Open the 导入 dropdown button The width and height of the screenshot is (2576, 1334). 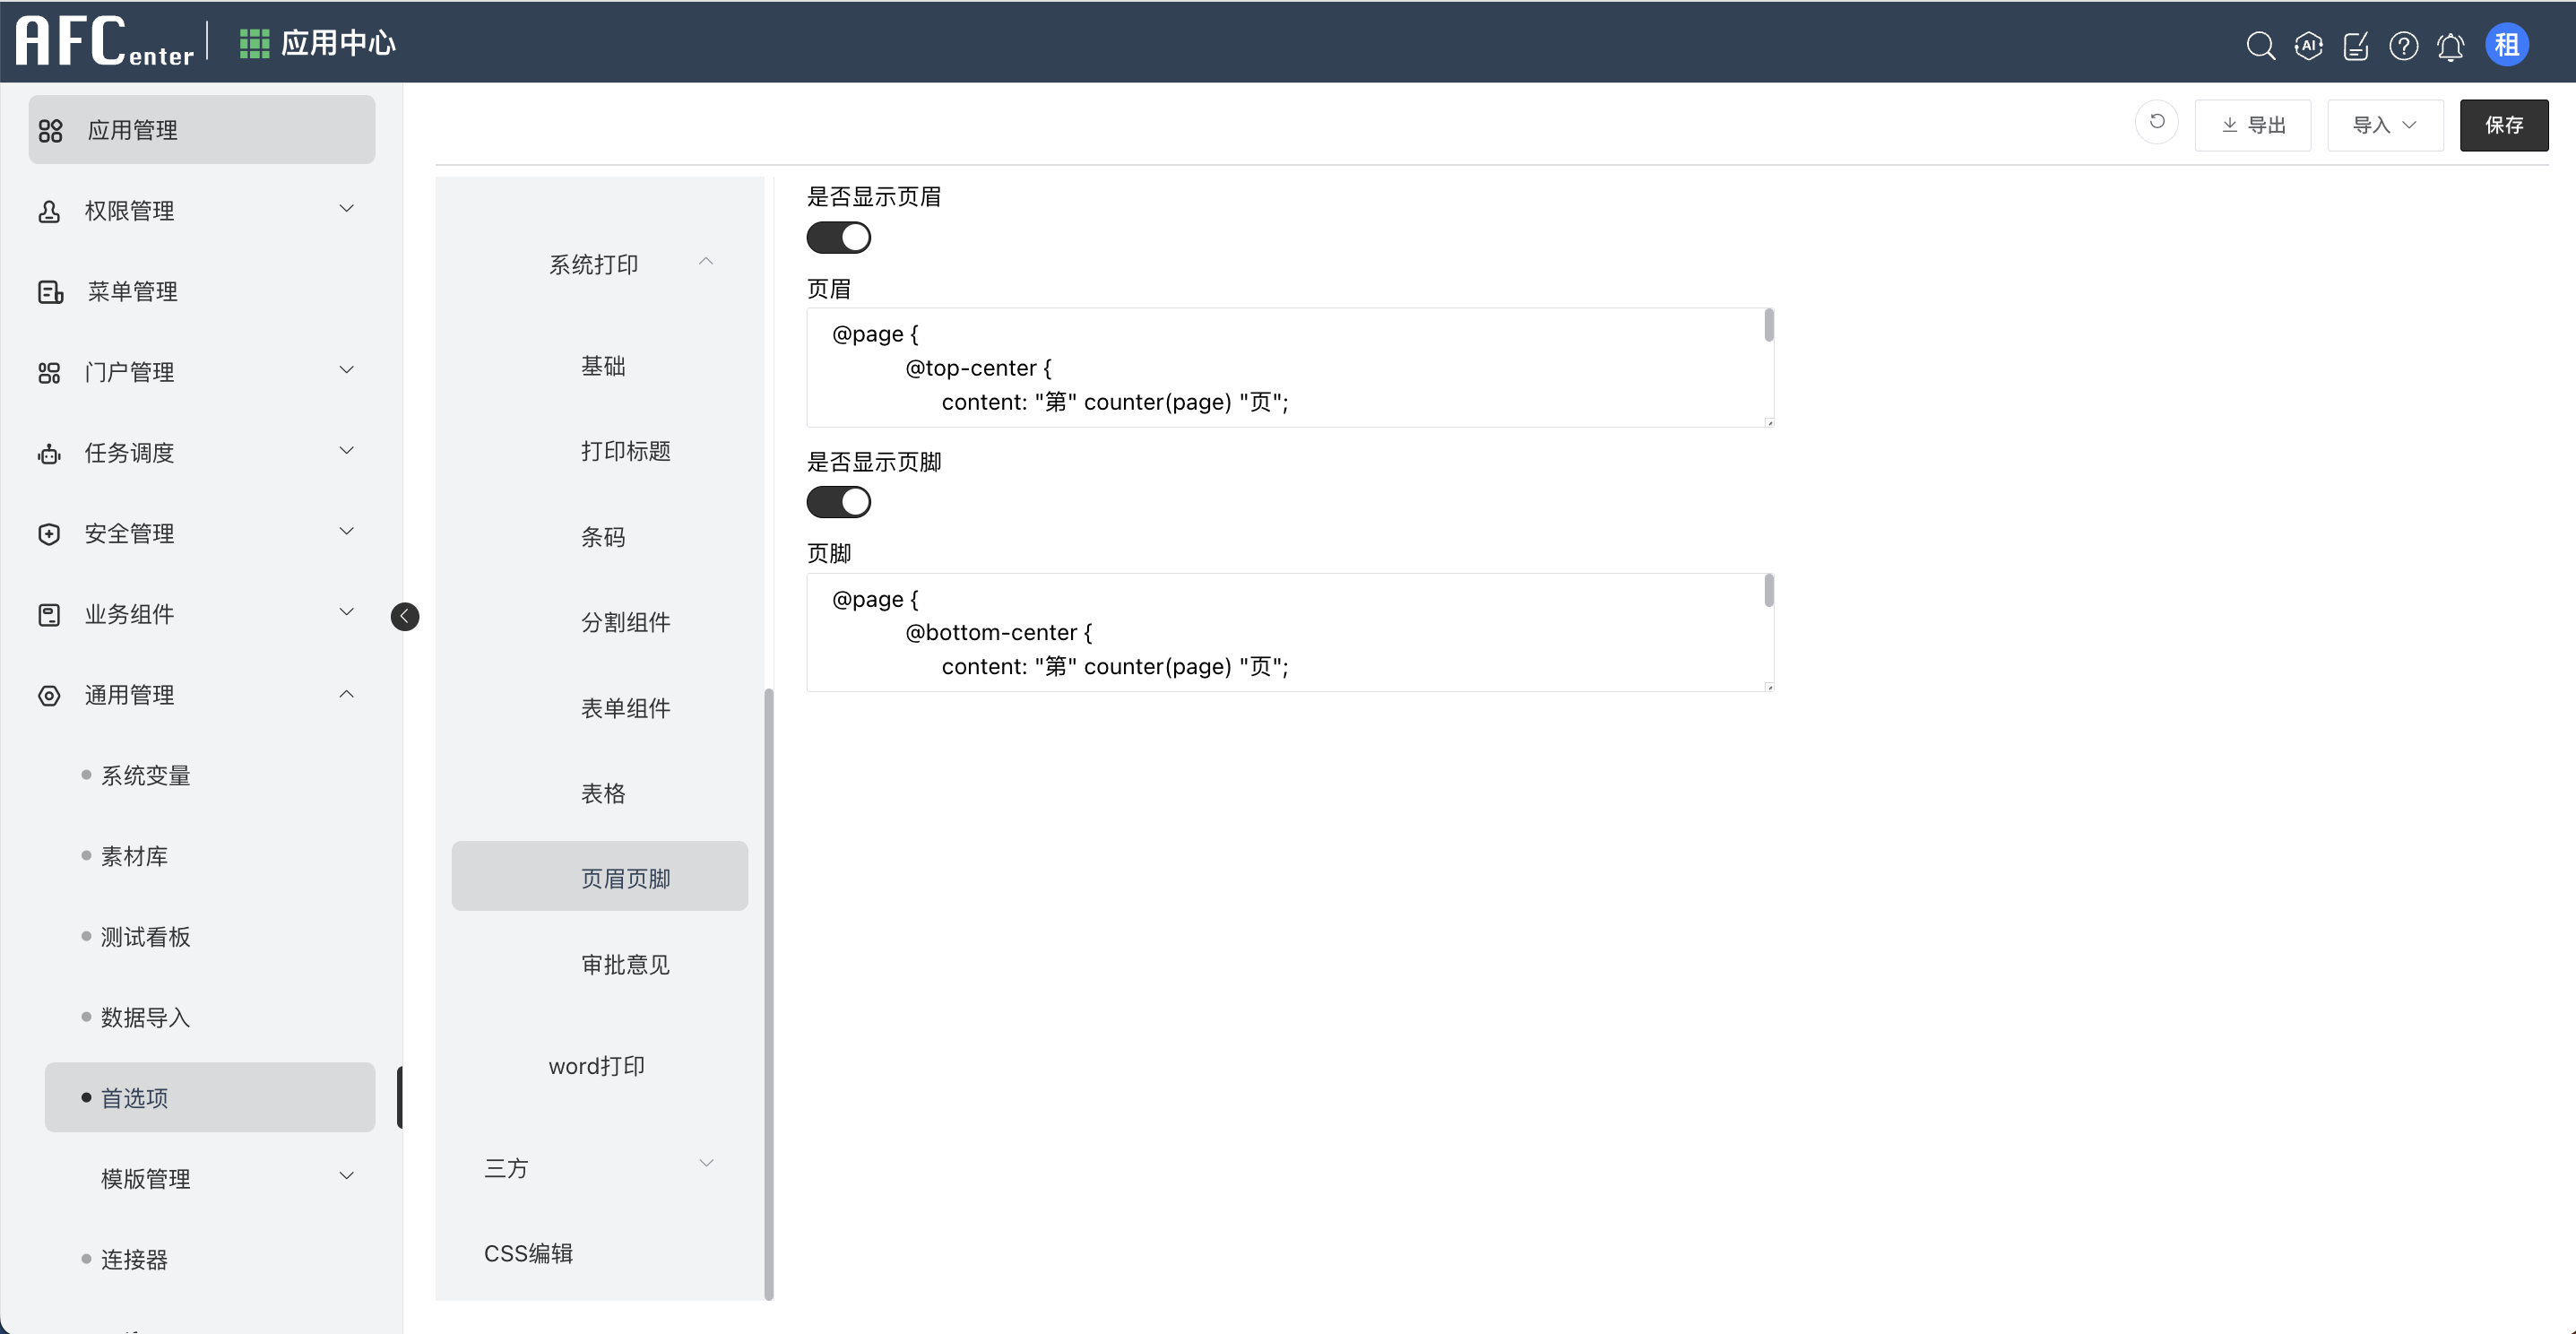[x=2384, y=125]
